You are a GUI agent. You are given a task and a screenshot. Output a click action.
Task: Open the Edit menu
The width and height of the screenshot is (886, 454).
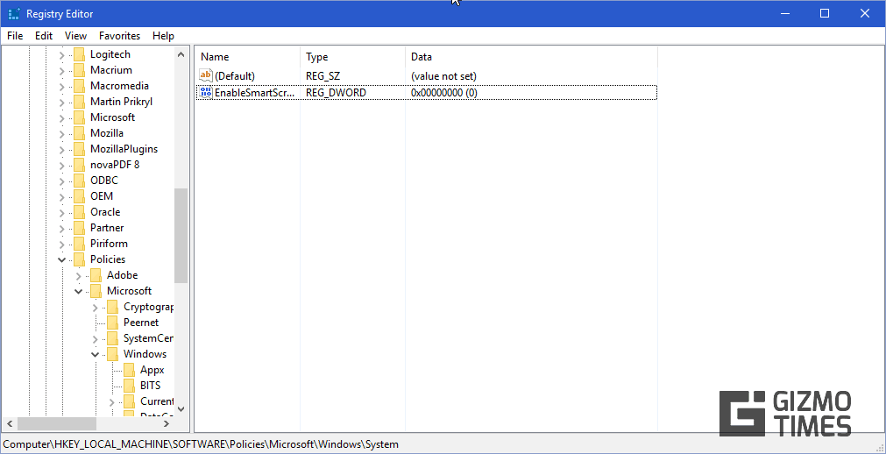(44, 36)
